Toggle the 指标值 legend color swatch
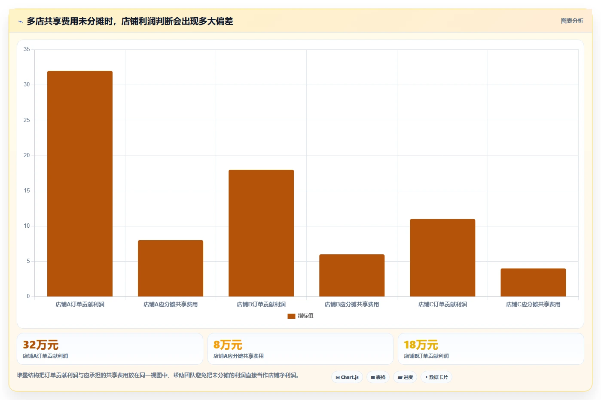 pos(291,316)
